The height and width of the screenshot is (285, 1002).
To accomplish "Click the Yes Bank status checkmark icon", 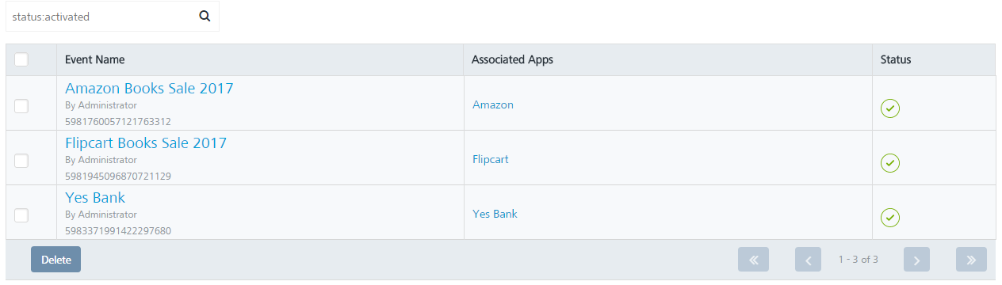I will click(x=890, y=217).
